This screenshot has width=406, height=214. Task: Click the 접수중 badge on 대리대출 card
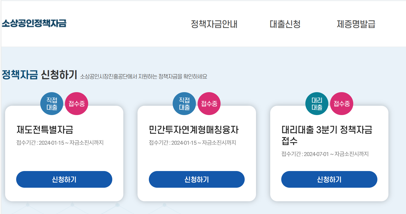pos(342,103)
